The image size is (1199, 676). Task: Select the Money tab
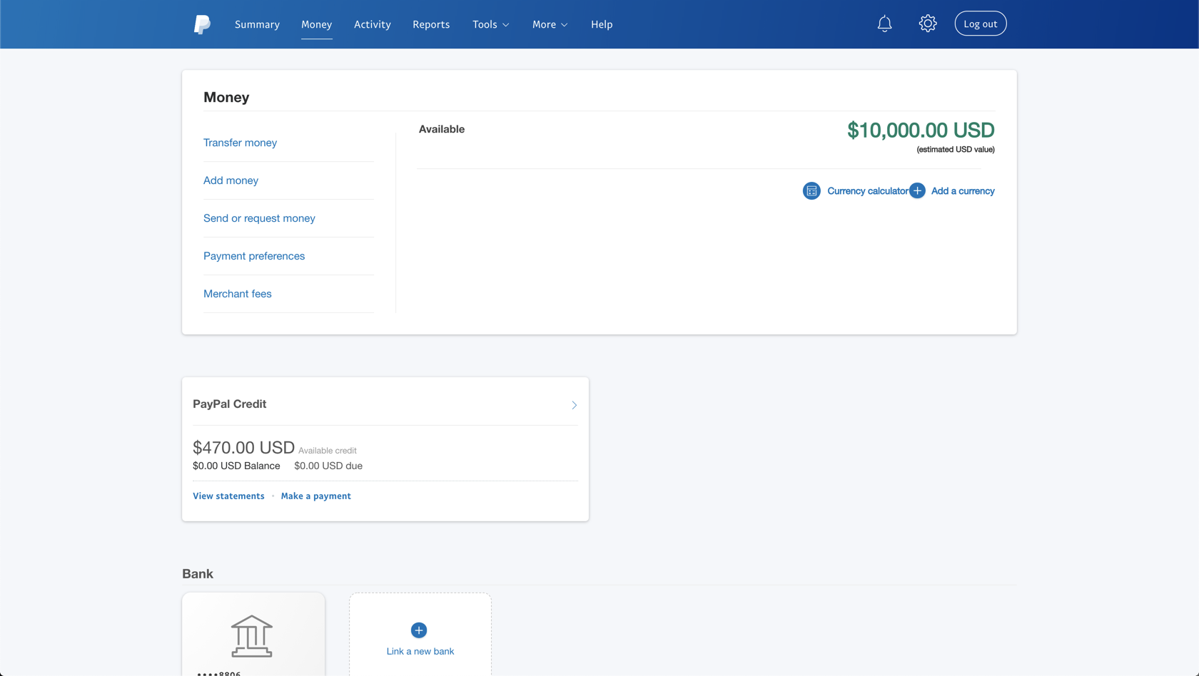[316, 24]
